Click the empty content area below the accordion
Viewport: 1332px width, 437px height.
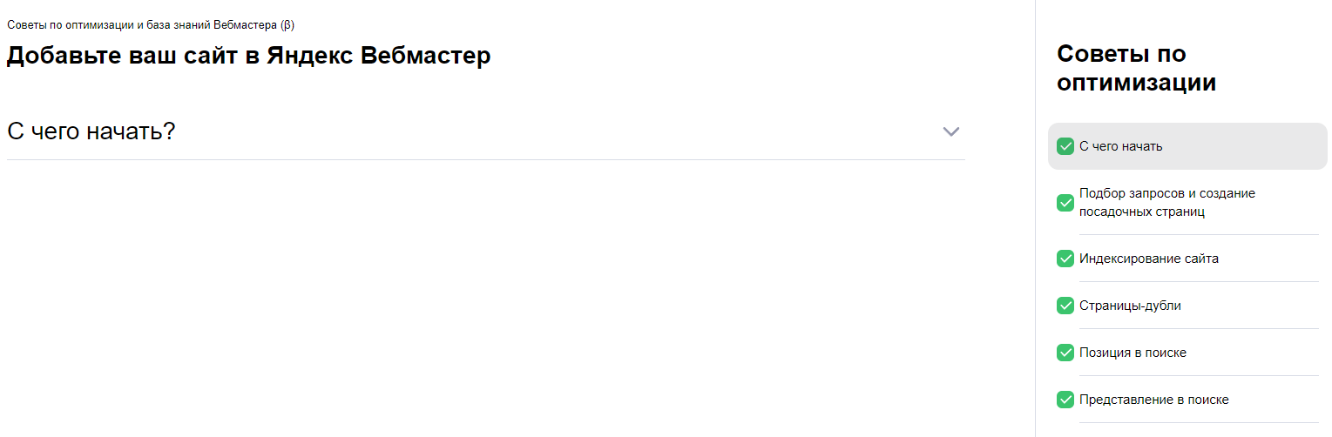[x=485, y=296]
